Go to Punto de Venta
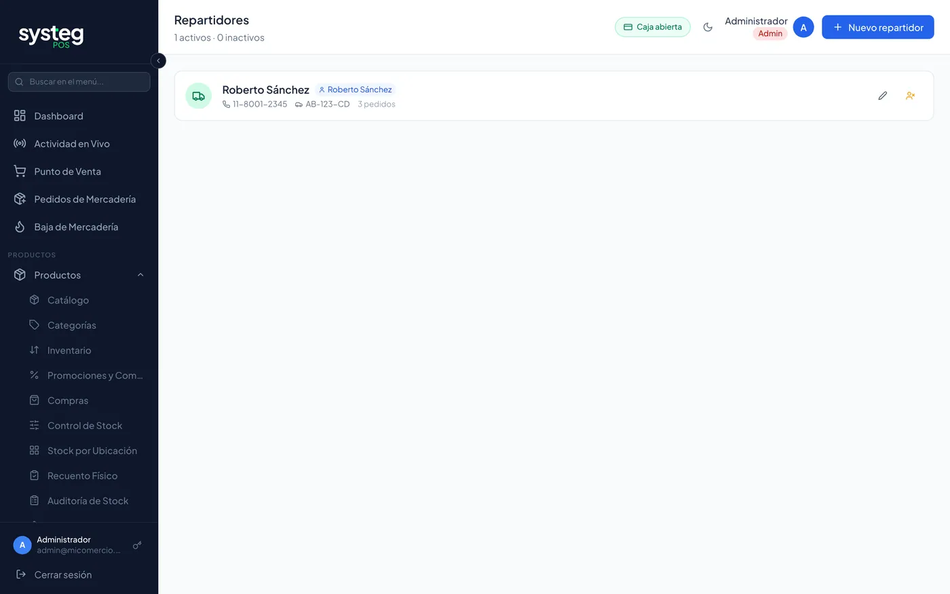This screenshot has height=594, width=950. (79, 172)
